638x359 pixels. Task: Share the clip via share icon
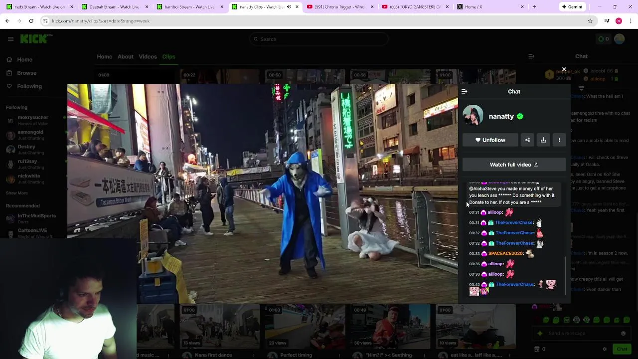pos(527,140)
